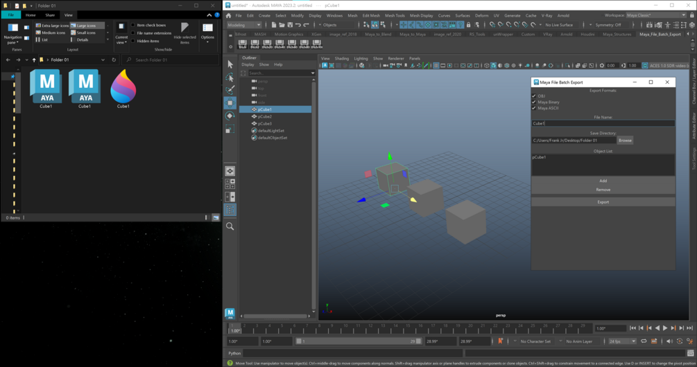697x367 pixels.
Task: Click Browse for save directory
Action: [625, 141]
